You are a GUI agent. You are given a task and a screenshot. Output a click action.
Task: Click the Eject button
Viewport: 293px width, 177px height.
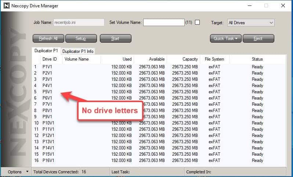pos(258,39)
